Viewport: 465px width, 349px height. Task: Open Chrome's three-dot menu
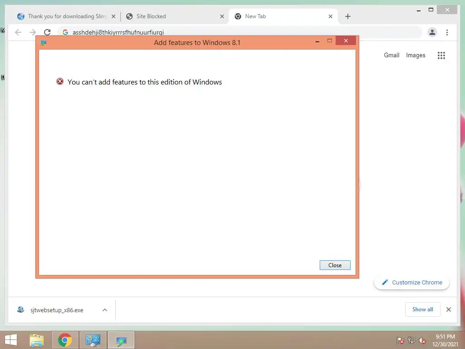pos(447,32)
